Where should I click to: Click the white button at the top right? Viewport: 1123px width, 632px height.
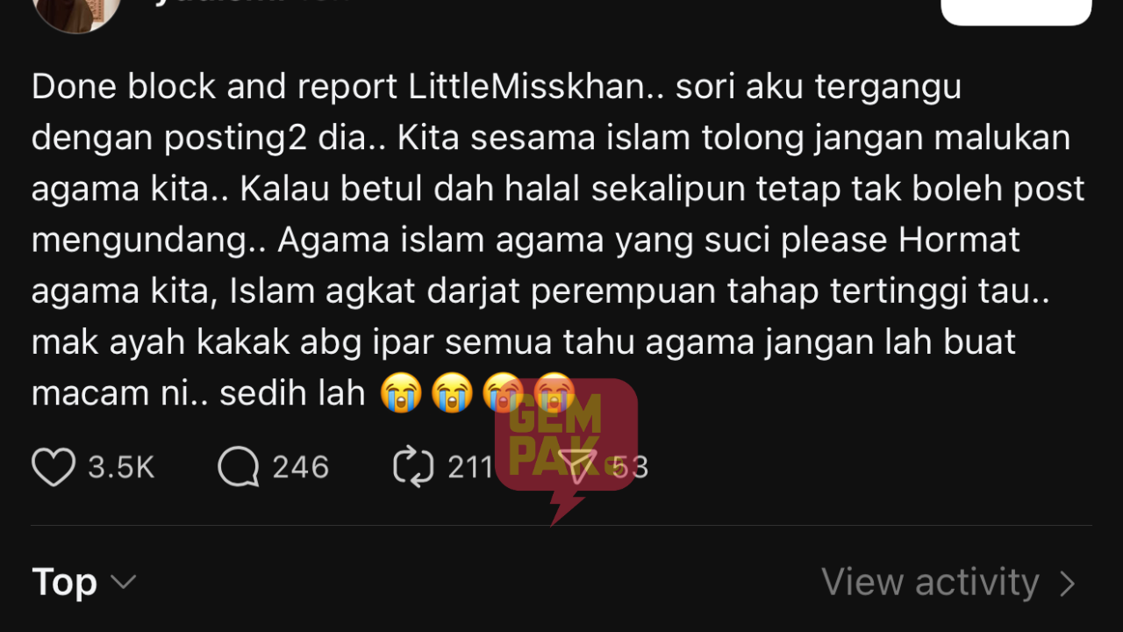[x=1016, y=11]
